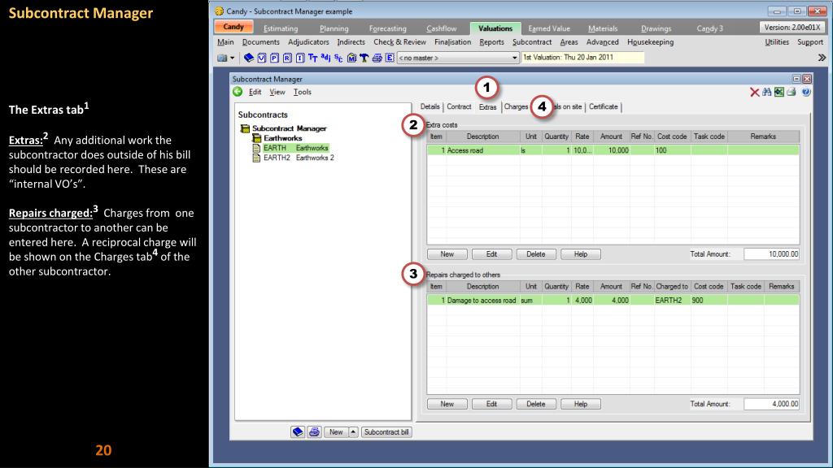
Task: Select the Earthworks folder in tree
Action: point(282,138)
